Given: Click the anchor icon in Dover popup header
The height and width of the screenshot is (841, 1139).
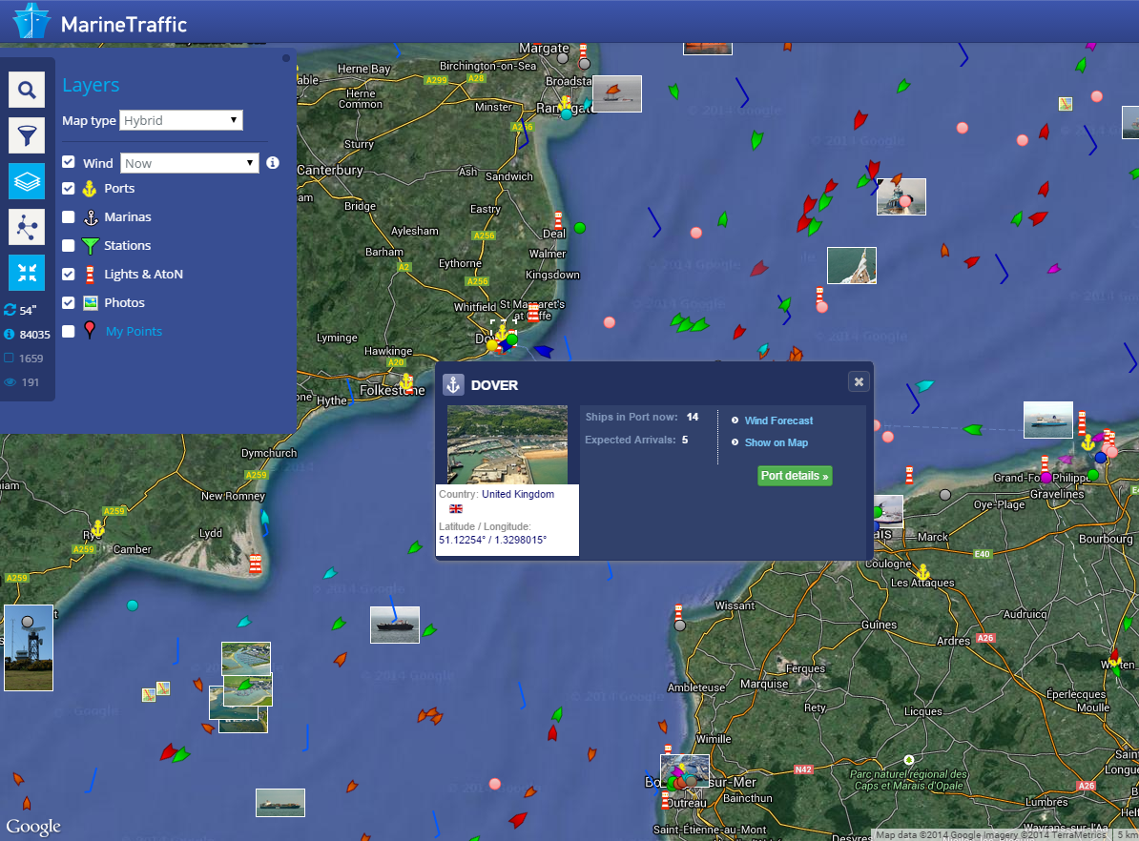Looking at the screenshot, I should 453,385.
